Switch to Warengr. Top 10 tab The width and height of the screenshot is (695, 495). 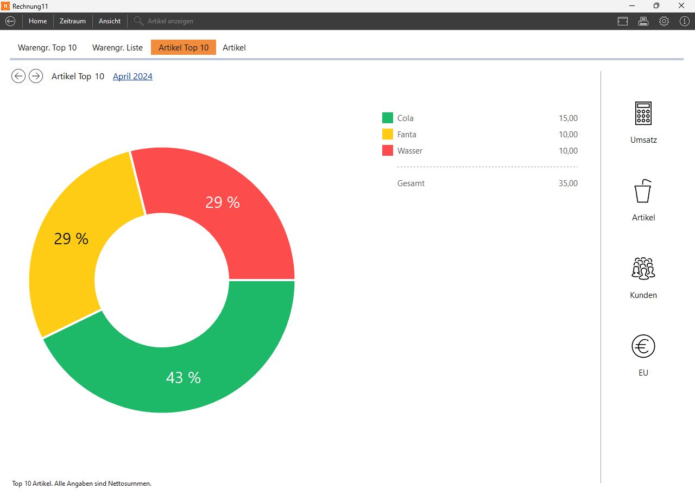point(47,48)
